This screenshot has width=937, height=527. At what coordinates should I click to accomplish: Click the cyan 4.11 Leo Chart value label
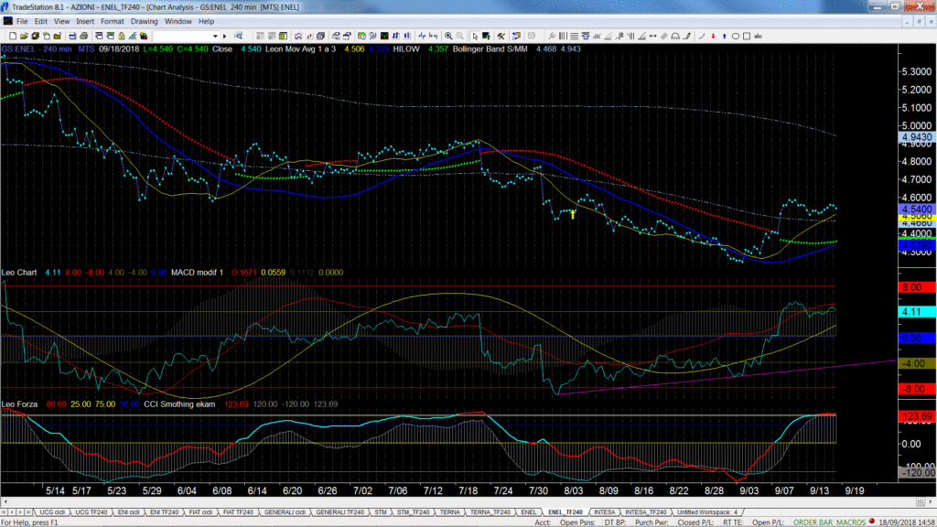[917, 312]
